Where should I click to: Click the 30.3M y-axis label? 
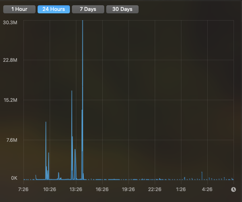[x=10, y=23]
